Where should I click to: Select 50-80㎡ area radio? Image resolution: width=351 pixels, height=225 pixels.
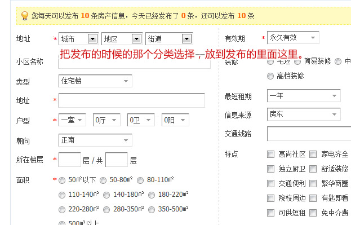pos(103,180)
